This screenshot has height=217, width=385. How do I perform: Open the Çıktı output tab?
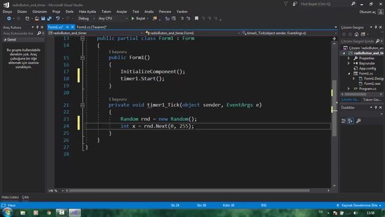(x=25, y=197)
